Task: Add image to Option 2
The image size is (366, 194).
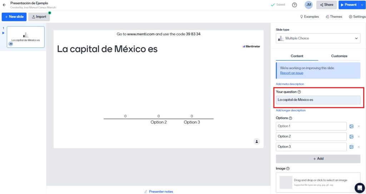Action: pyautogui.click(x=351, y=136)
